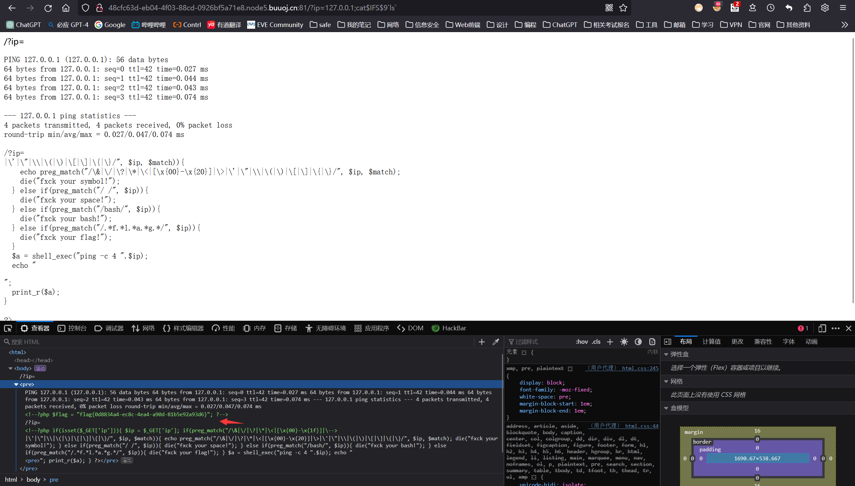The height and width of the screenshot is (486, 855).
Task: Toggle dark color scheme simulation
Action: (638, 342)
